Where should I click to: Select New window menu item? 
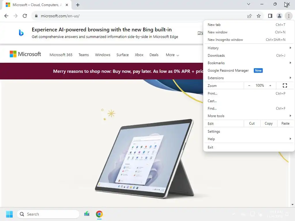(x=249, y=32)
